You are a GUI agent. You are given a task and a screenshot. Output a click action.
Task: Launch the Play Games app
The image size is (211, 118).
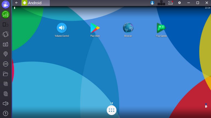[x=161, y=28]
